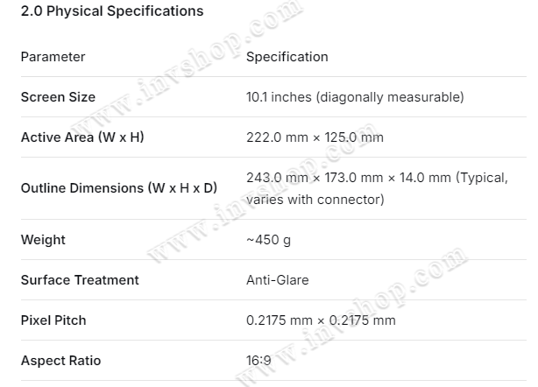Click the ~450 g weight value
The width and height of the screenshot is (538, 387).
[x=269, y=240]
